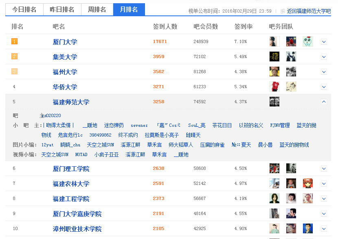Click the 返回福建师范大学吧 link
Screen dimensions: 338x239
click(309, 11)
